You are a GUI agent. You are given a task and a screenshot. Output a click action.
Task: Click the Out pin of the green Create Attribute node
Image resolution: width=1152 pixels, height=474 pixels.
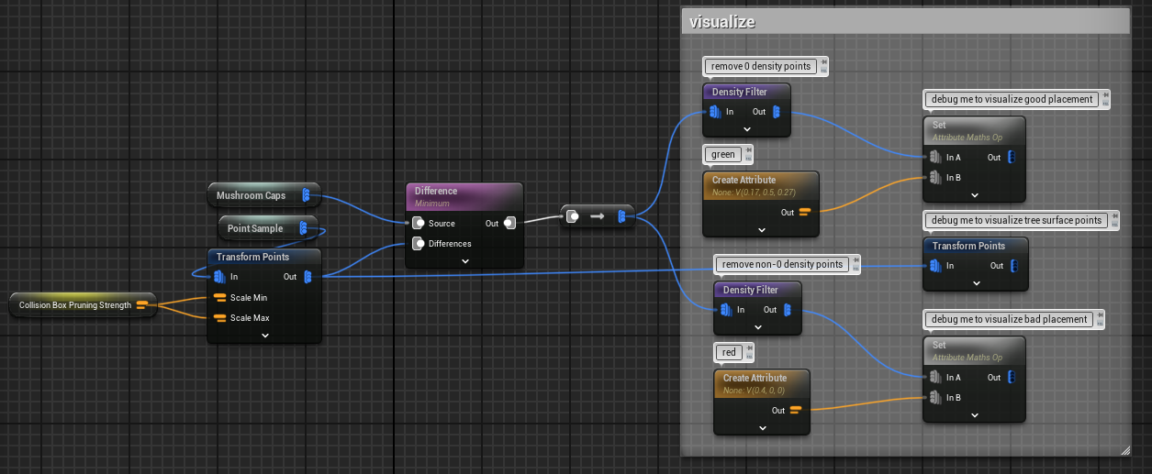(x=804, y=212)
